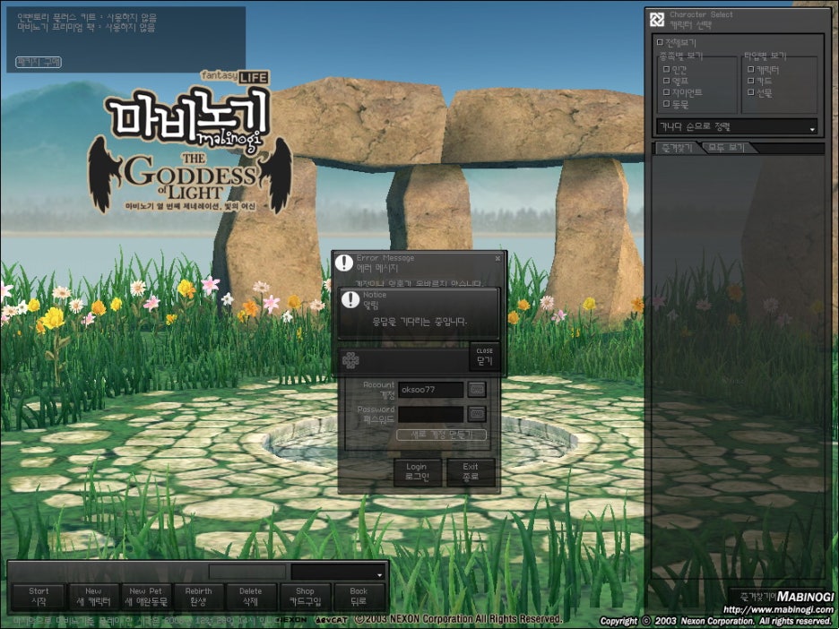Click the empty field beside bottom dropdown
This screenshot has width=839, height=629.
tap(247, 572)
